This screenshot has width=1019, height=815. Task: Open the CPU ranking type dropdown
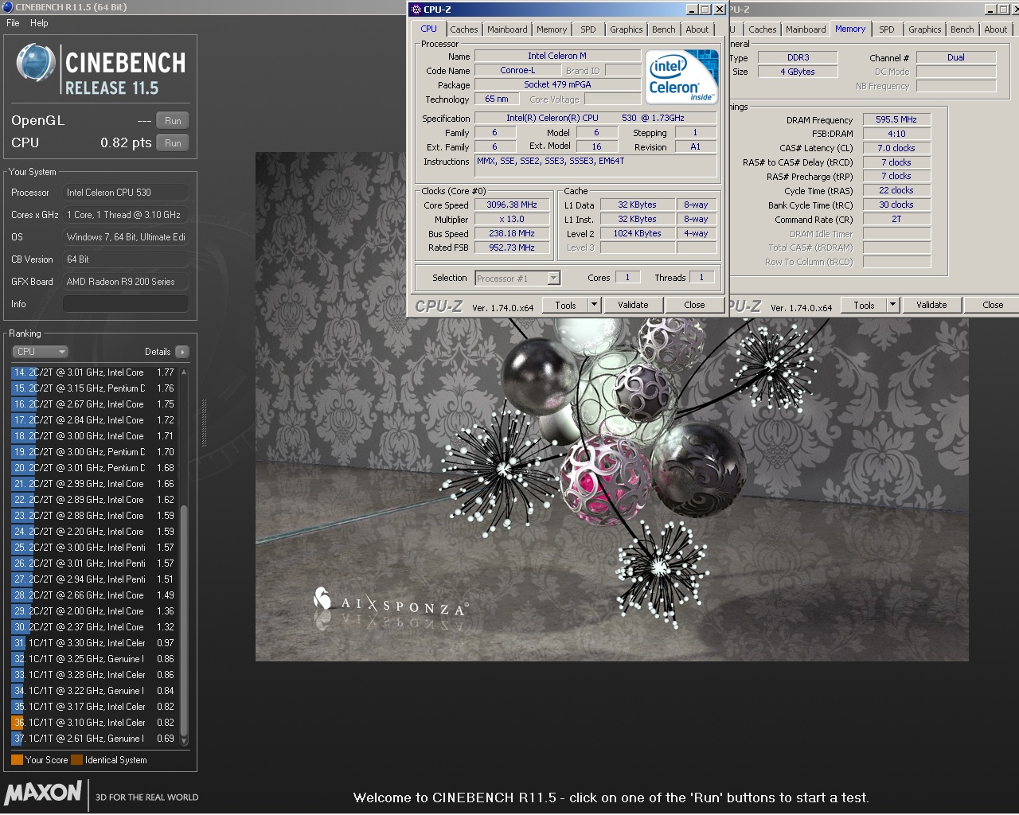[40, 352]
